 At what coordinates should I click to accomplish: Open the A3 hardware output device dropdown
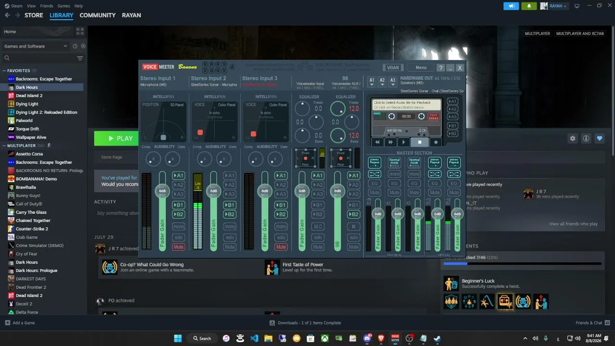[393, 81]
